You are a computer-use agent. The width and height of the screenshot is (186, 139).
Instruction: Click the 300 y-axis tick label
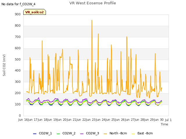(x=18, y=82)
